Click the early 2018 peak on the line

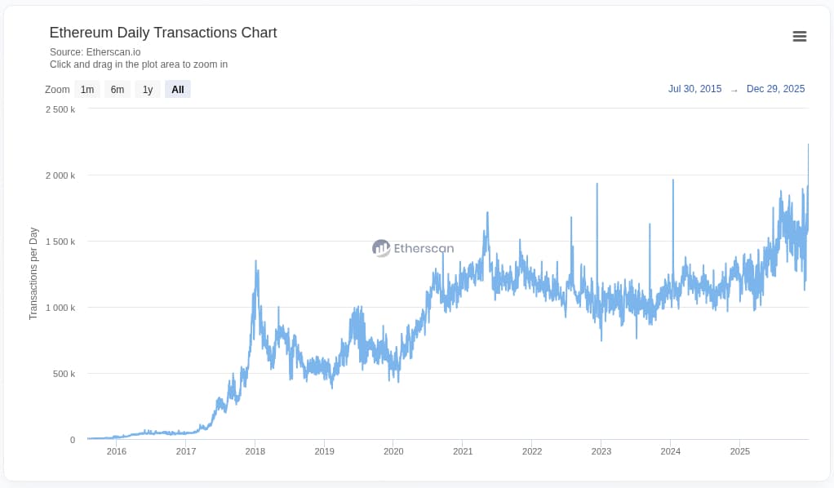click(x=256, y=263)
